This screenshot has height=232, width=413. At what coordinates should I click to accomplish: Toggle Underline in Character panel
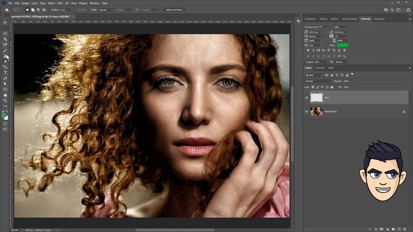[339, 50]
